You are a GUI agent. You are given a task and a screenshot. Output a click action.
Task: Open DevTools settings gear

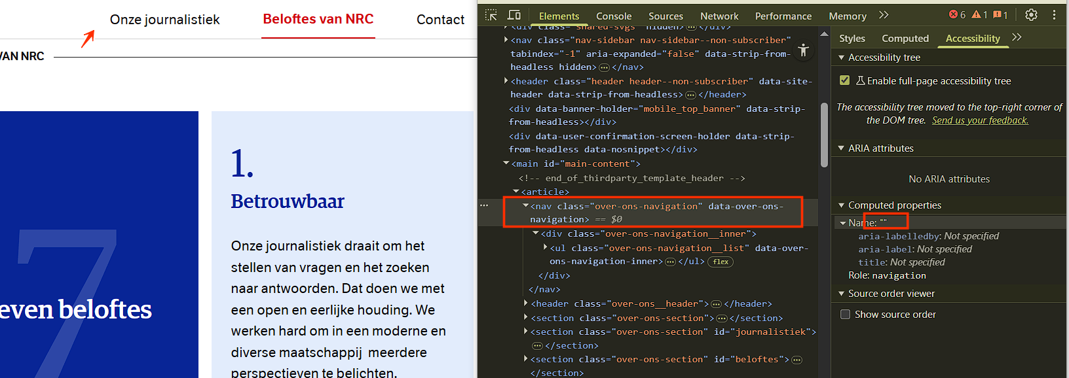click(1031, 15)
